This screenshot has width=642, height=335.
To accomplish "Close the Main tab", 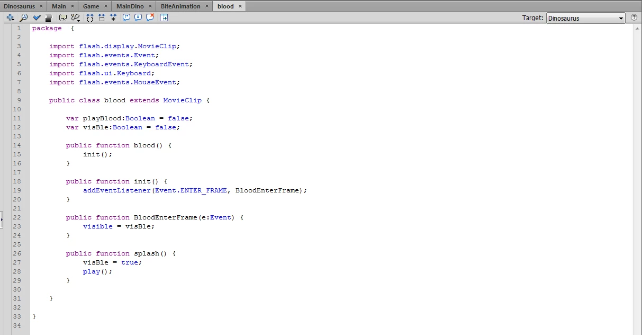I will click(x=71, y=6).
